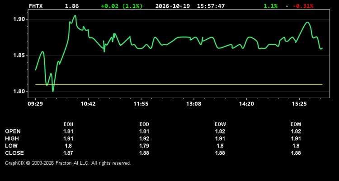339x181 pixels.
Task: Select the EOD LOW value 1.79
Action: [x=144, y=146]
